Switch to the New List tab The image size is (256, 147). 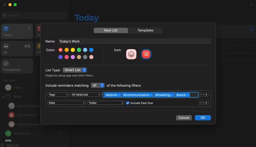click(111, 30)
